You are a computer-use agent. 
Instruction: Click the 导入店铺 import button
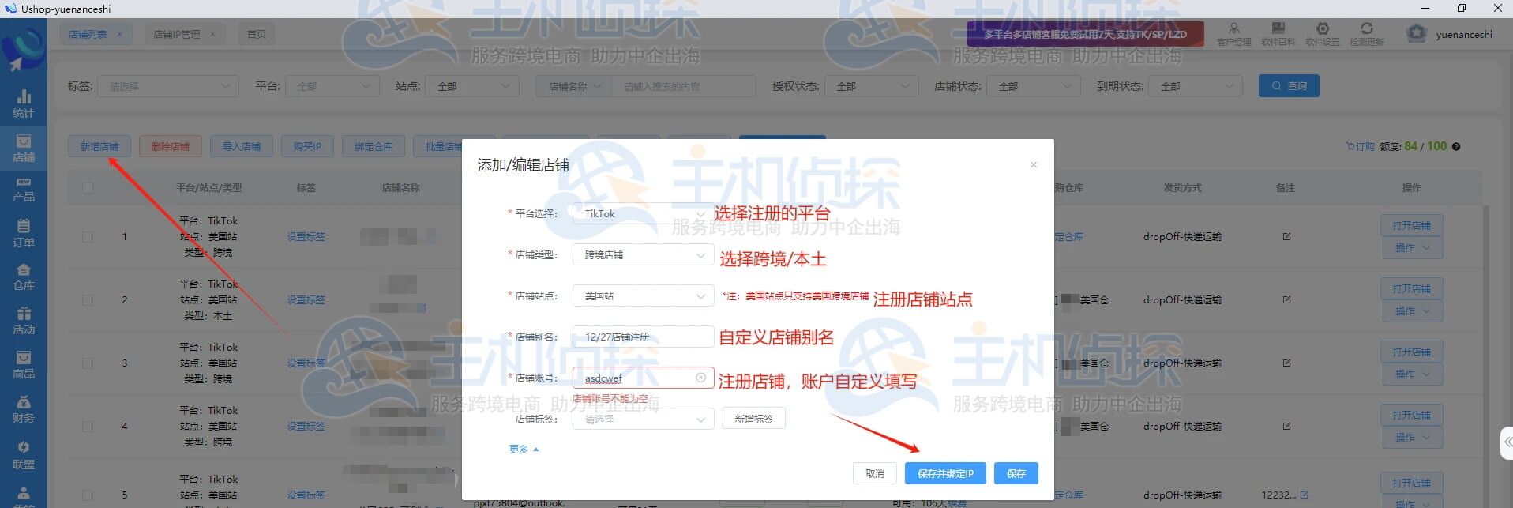point(242,146)
